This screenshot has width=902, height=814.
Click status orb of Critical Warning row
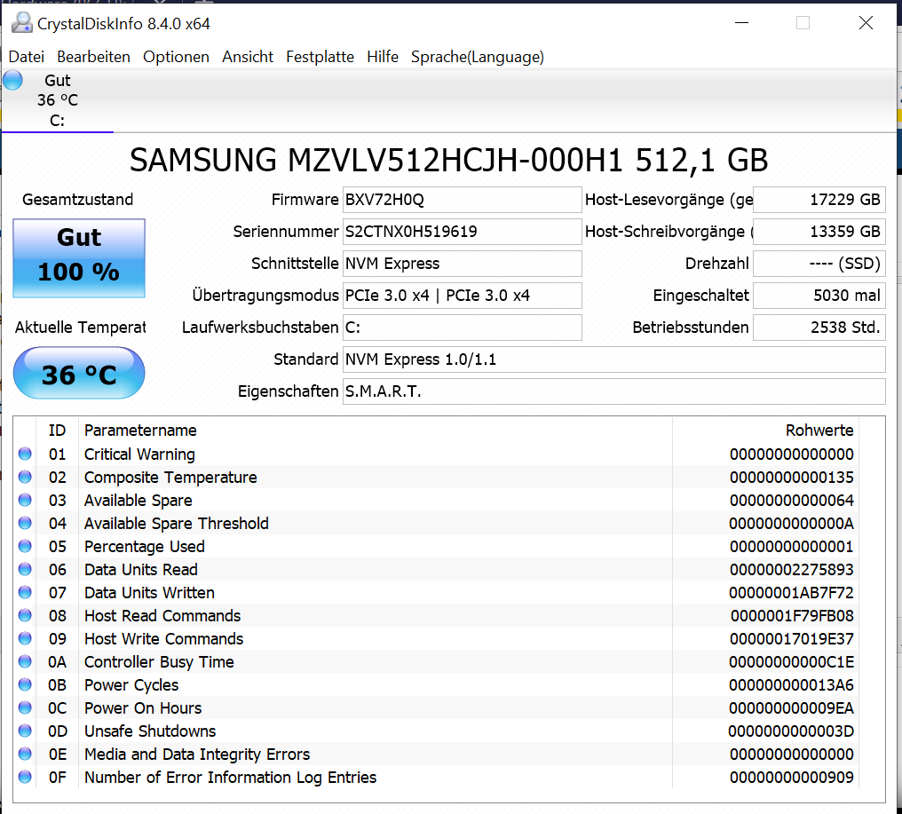pos(25,454)
